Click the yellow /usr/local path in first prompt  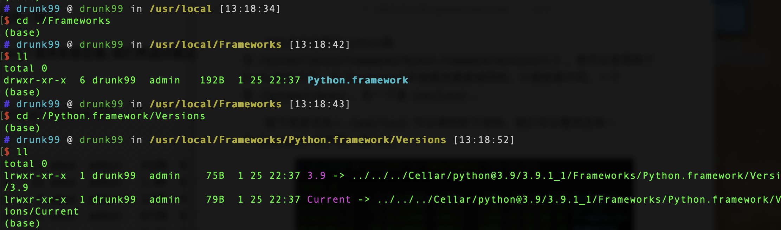(181, 9)
